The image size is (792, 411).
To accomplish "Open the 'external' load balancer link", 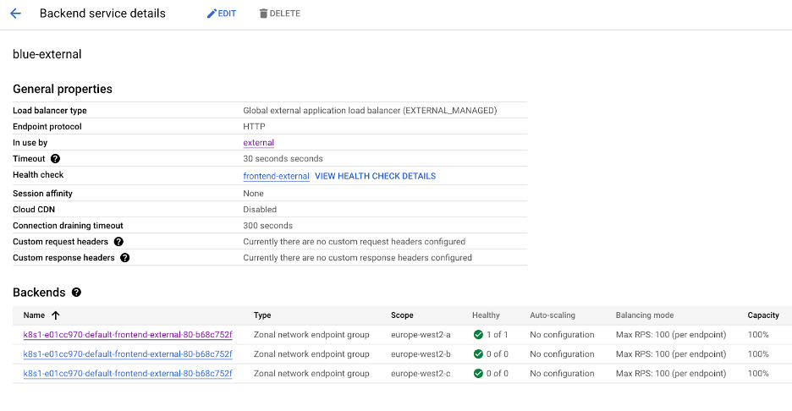I will coord(258,143).
